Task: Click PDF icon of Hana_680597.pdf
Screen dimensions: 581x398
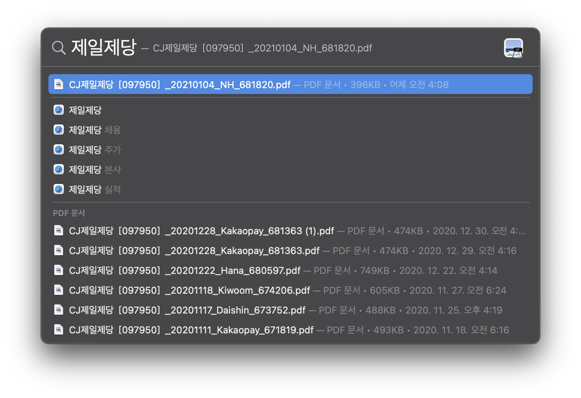Action: click(x=59, y=270)
